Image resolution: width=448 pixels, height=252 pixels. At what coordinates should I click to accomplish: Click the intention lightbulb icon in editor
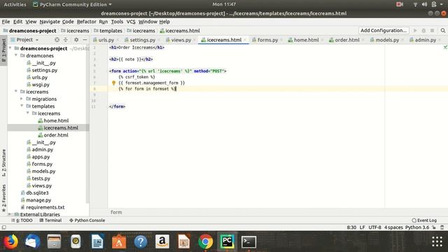pyautogui.click(x=113, y=83)
